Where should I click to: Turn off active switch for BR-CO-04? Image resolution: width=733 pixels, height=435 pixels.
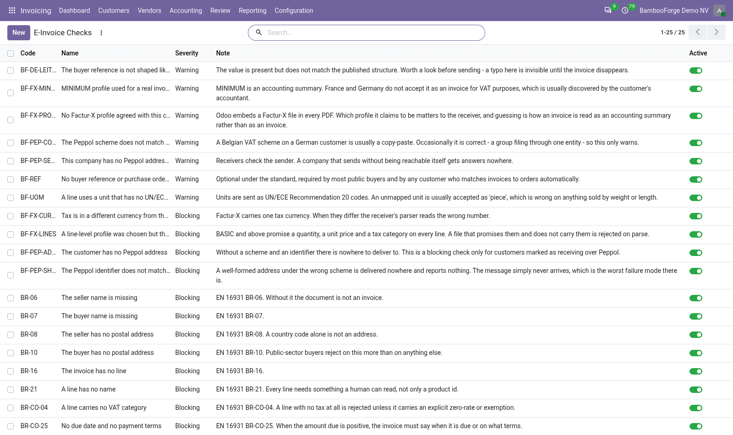click(x=695, y=408)
